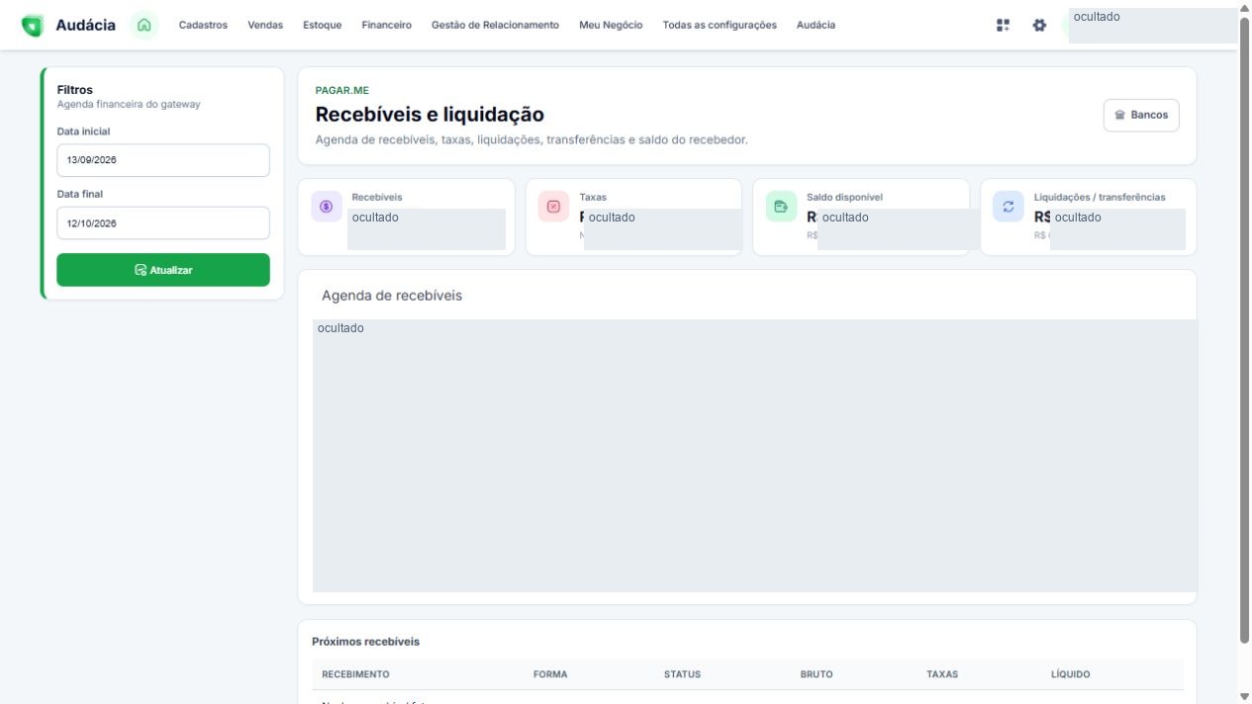Open the Meu Negócio menu
This screenshot has height=704, width=1252.
(x=611, y=25)
